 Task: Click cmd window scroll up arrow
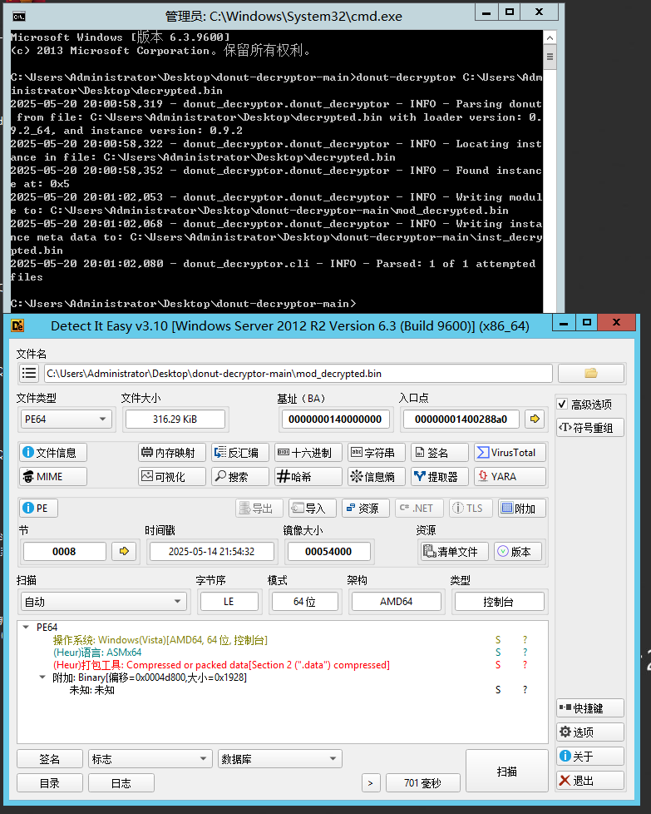pos(550,38)
